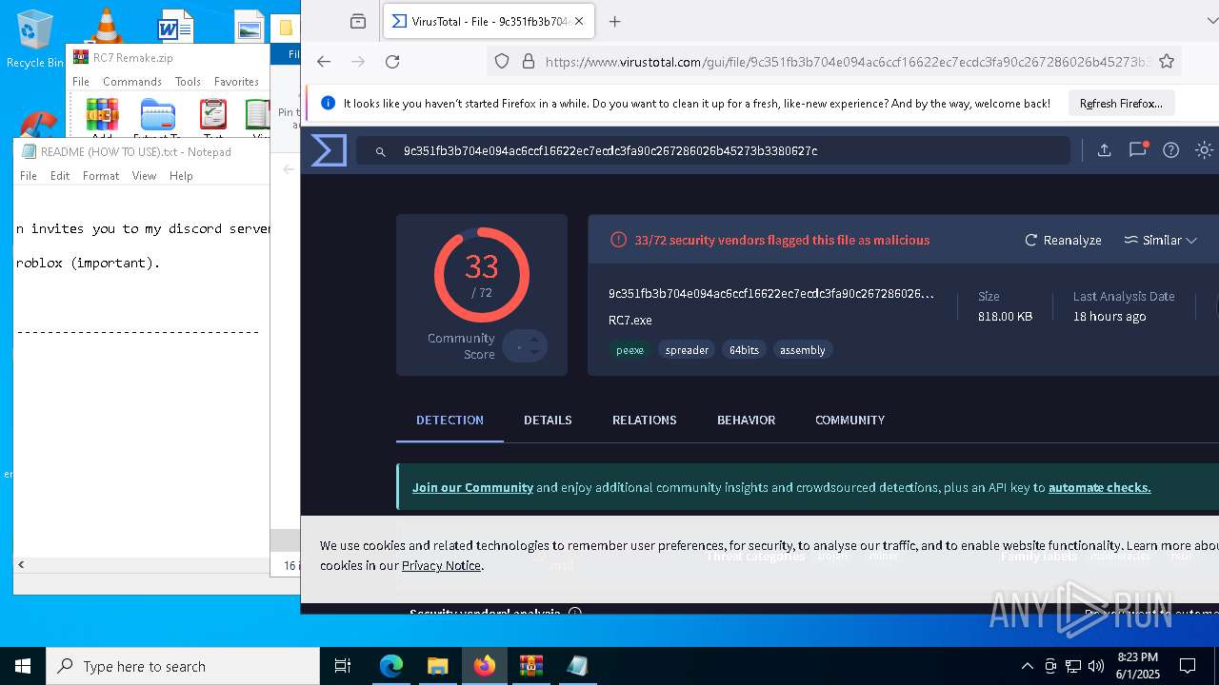
Task: Click the peexe tag
Action: tap(629, 350)
